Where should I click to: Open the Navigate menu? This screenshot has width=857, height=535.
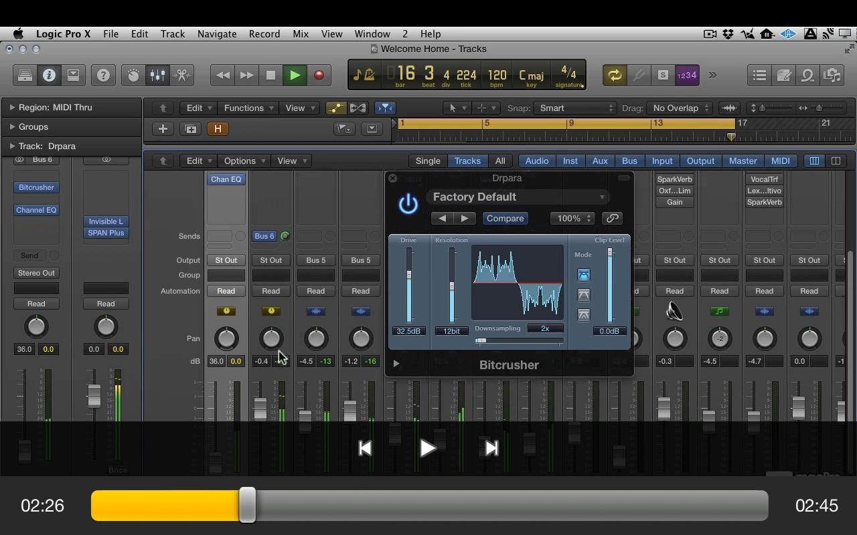coord(217,33)
